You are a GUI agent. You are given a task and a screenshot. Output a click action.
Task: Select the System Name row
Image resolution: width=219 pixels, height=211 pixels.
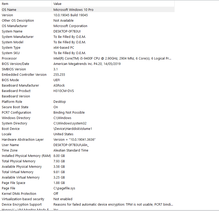click(88, 31)
